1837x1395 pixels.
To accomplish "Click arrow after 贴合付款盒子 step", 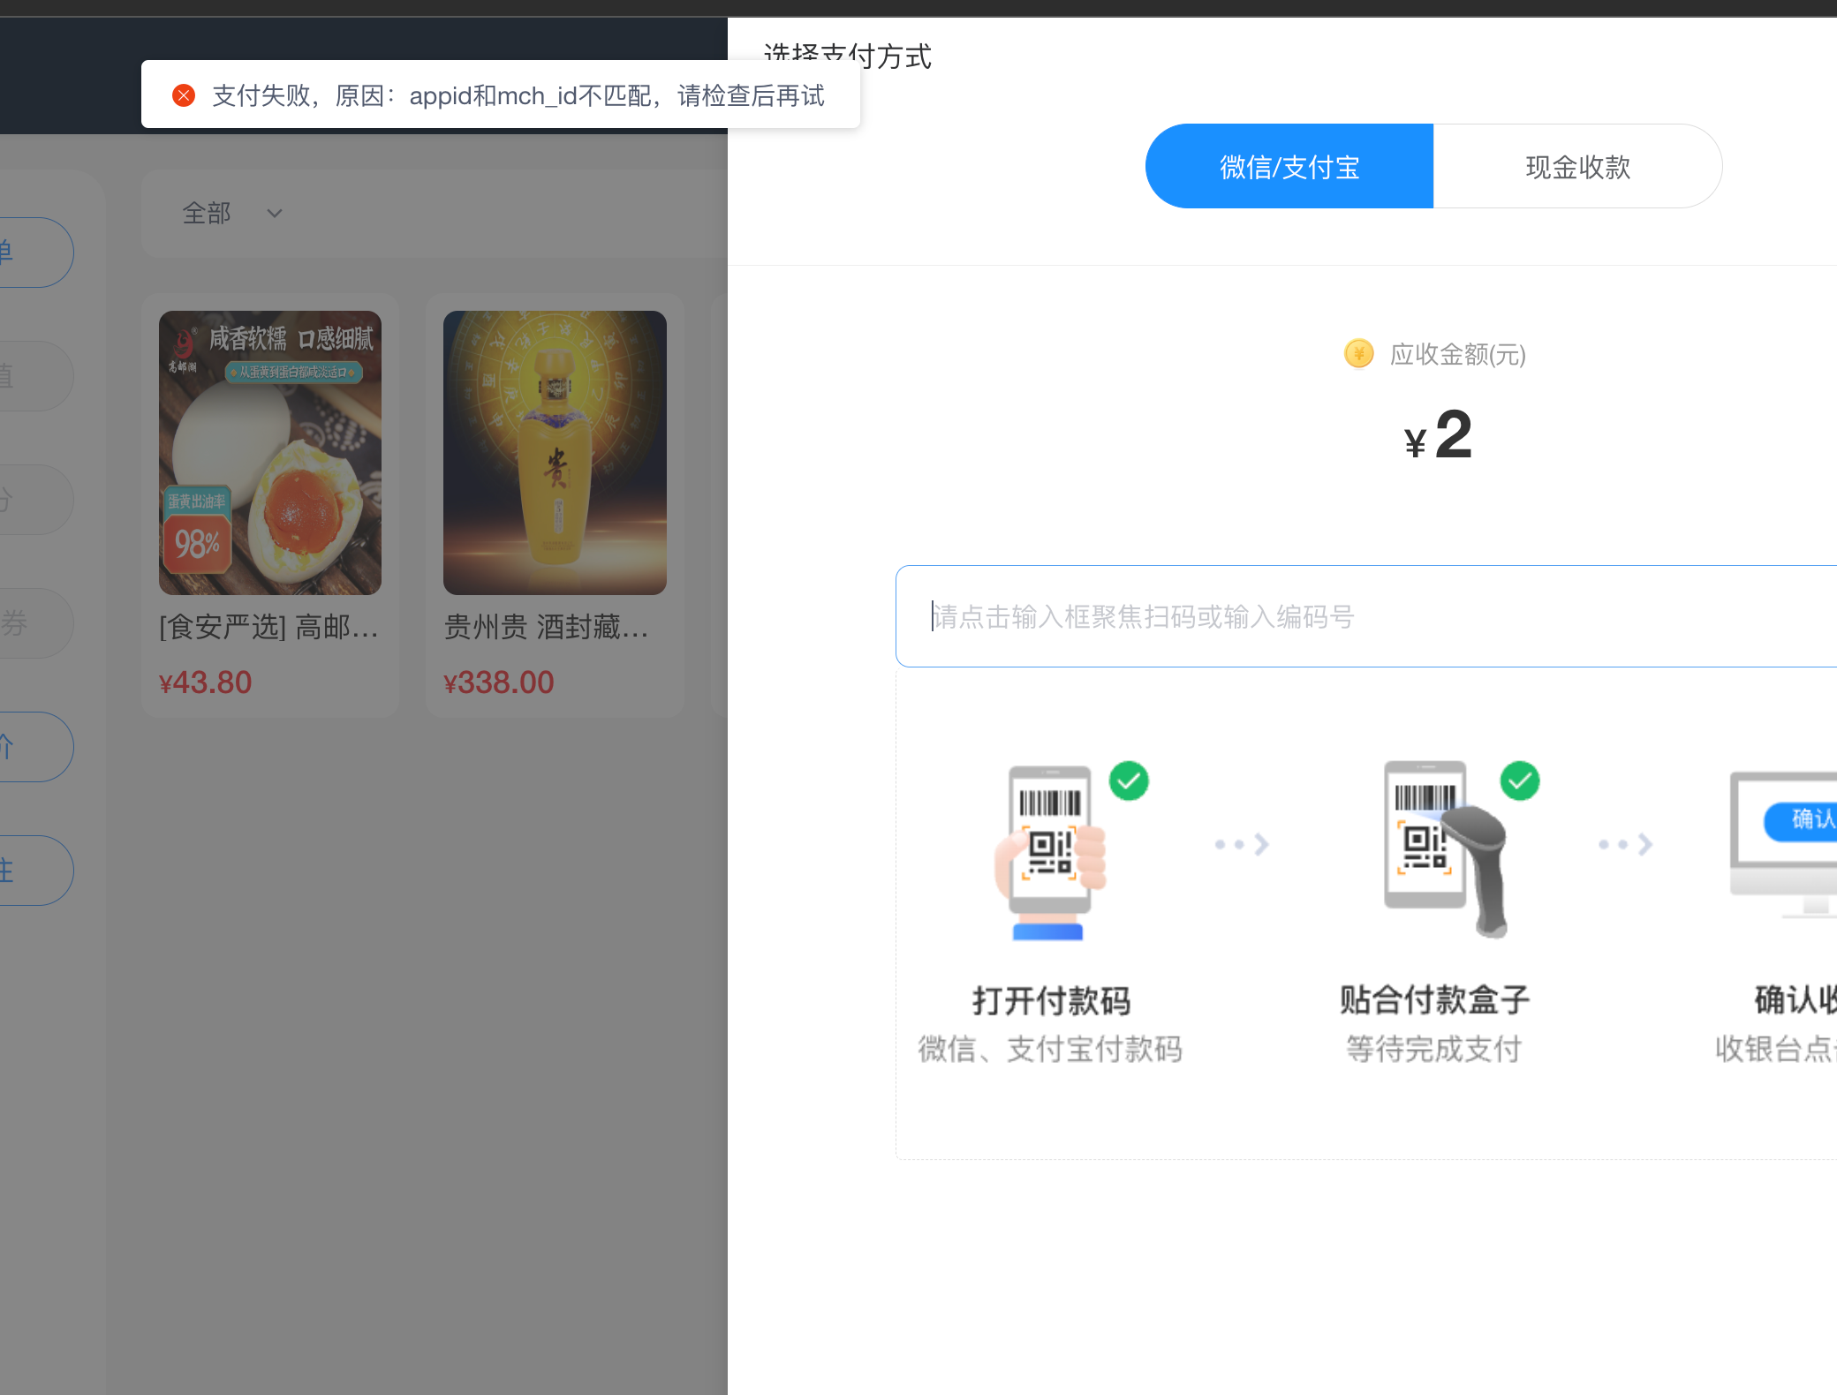I will (x=1625, y=845).
